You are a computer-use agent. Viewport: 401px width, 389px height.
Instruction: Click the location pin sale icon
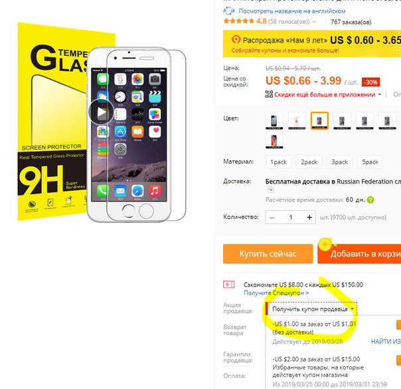236,40
